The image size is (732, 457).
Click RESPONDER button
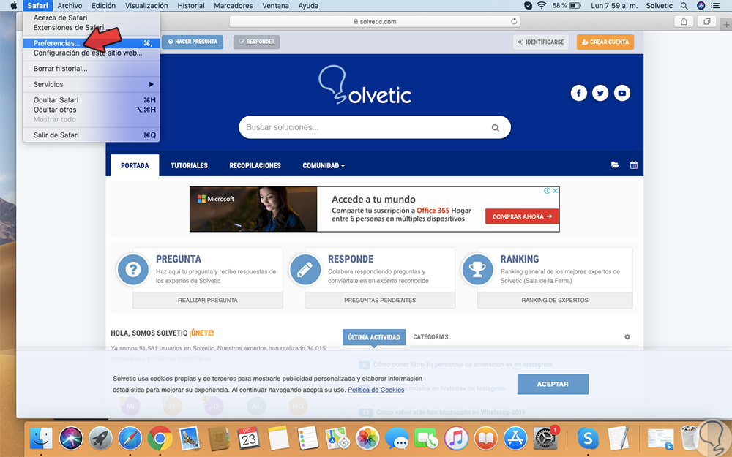coord(257,42)
